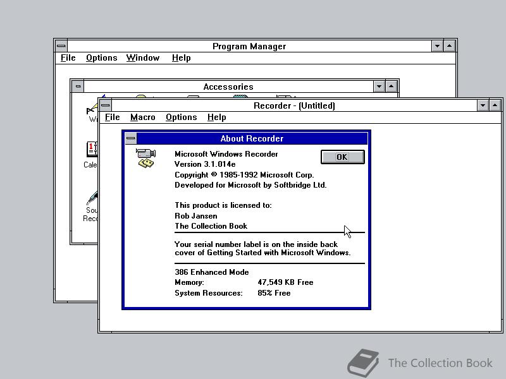Maximize the Program Manager window
The width and height of the screenshot is (506, 379).
coord(450,46)
